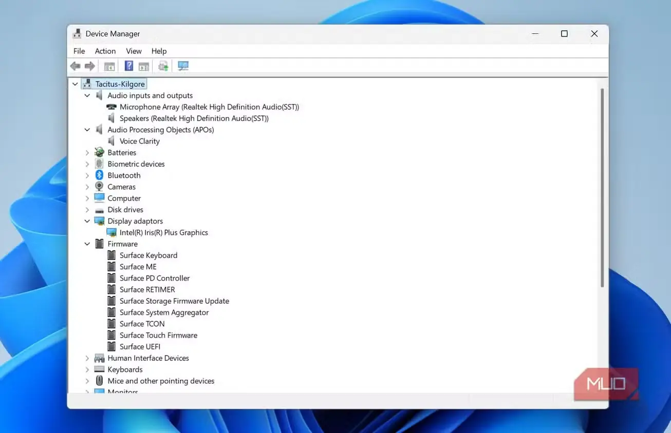Select the Surface System Aggregator entry
671x433 pixels.
point(164,312)
